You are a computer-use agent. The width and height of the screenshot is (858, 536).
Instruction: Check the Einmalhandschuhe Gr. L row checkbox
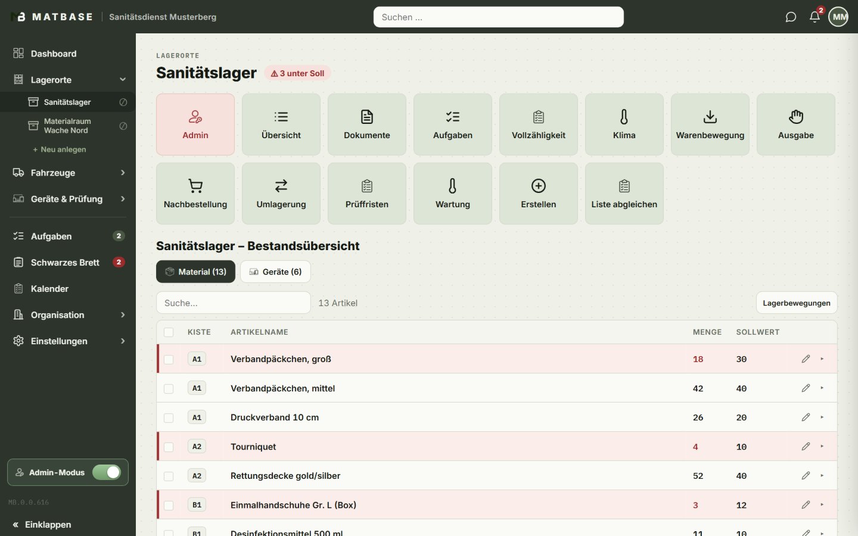(x=169, y=505)
